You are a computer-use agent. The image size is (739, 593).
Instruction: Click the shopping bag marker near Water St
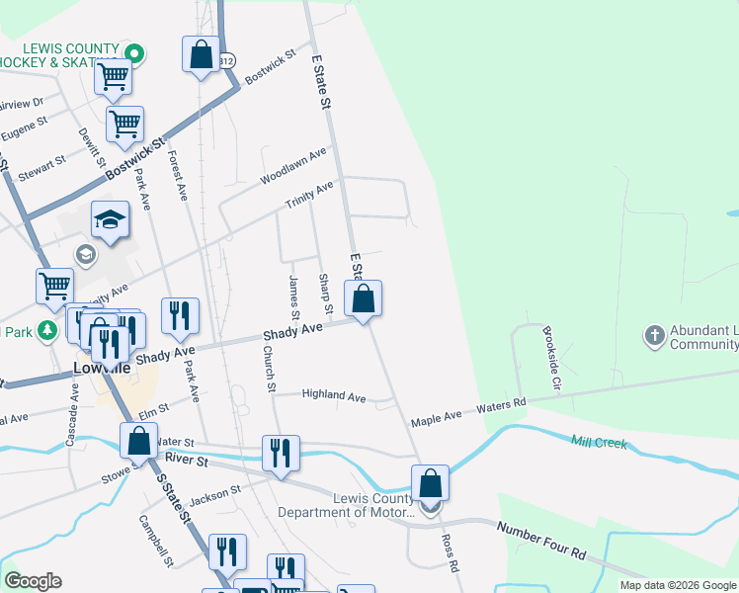click(138, 442)
